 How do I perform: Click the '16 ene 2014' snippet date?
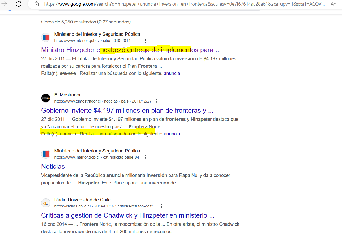click(54, 224)
